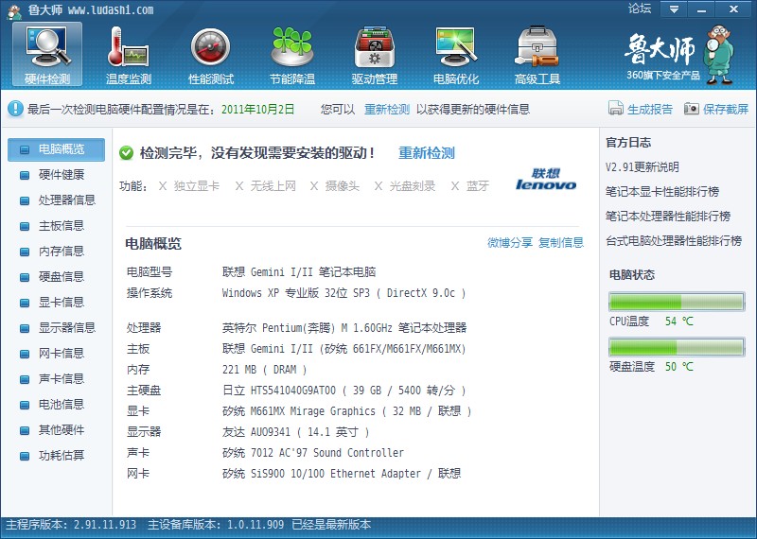Open the 论坛 forum link
The height and width of the screenshot is (539, 757).
(x=640, y=9)
